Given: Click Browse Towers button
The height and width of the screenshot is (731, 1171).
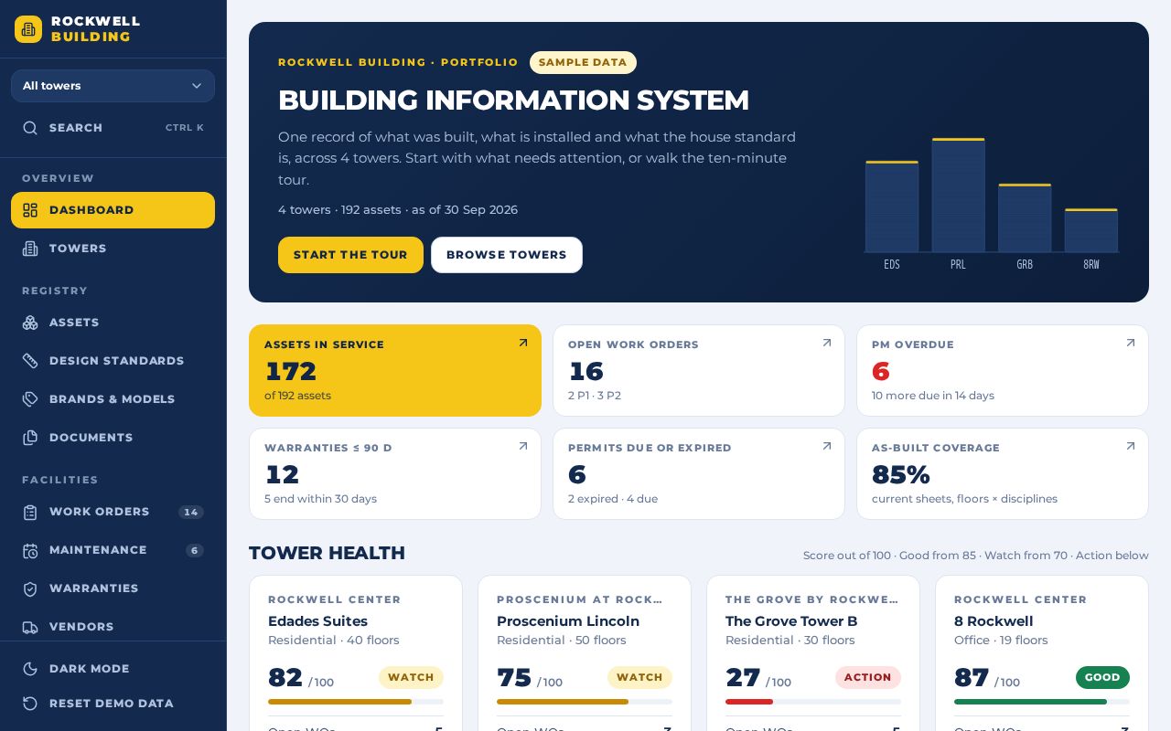Looking at the screenshot, I should pos(507,255).
